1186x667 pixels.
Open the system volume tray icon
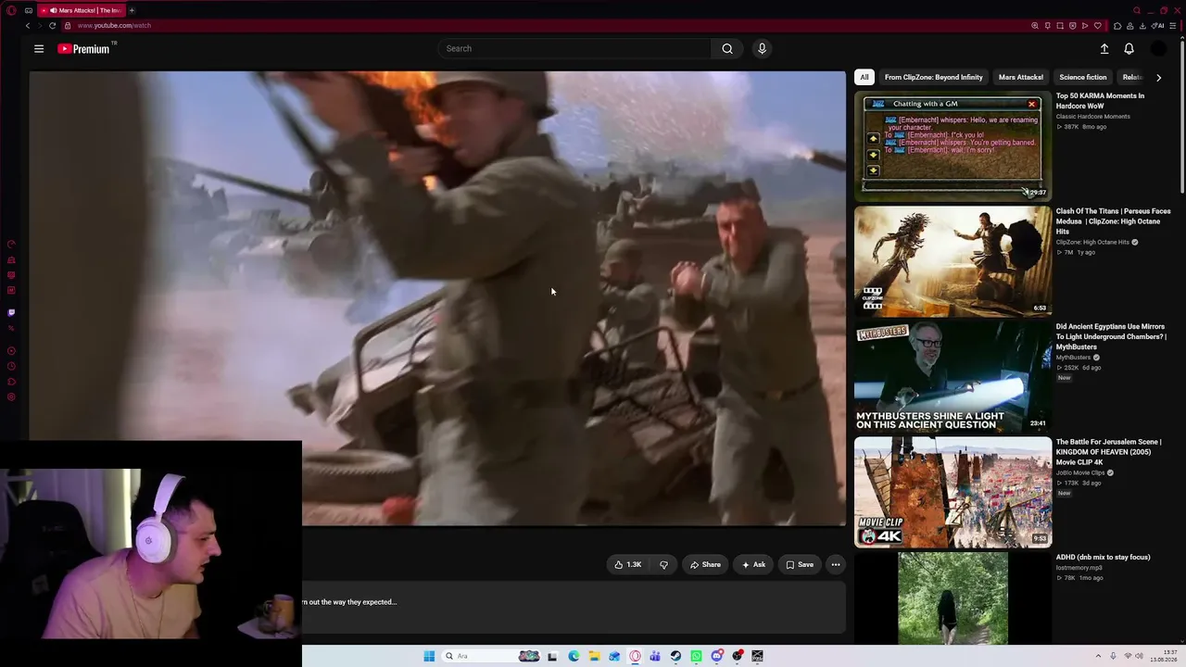coord(1139,656)
